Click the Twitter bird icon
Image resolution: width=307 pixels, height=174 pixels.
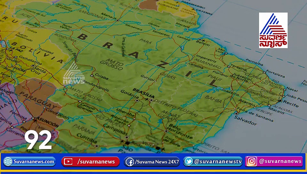[x=189, y=162]
